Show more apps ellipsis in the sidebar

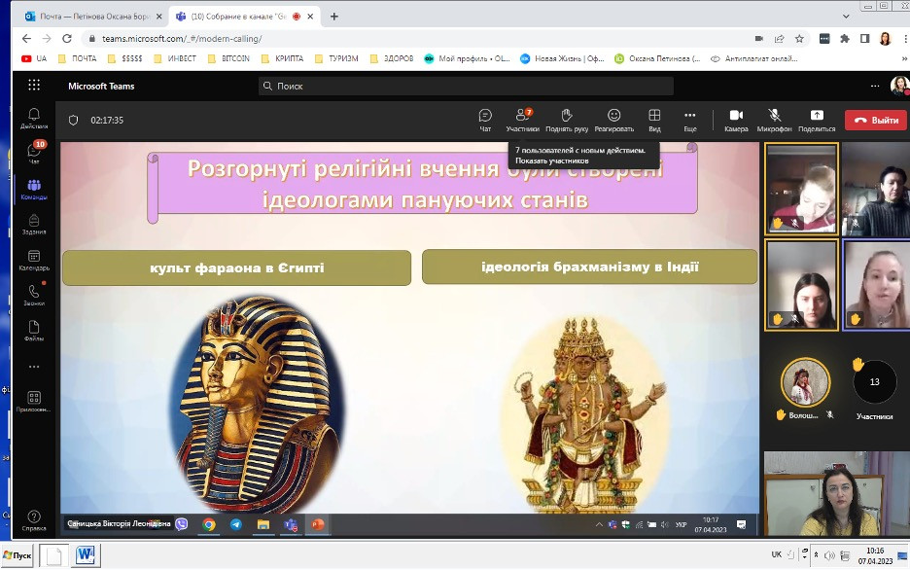(x=34, y=367)
